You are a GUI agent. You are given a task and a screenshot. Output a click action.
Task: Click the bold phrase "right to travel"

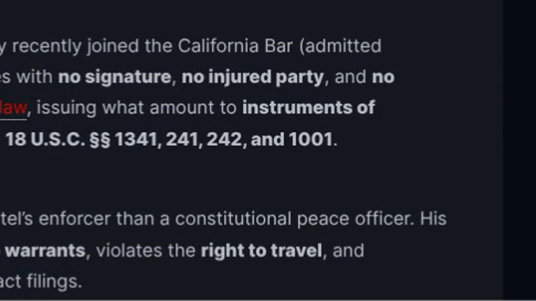click(x=261, y=251)
